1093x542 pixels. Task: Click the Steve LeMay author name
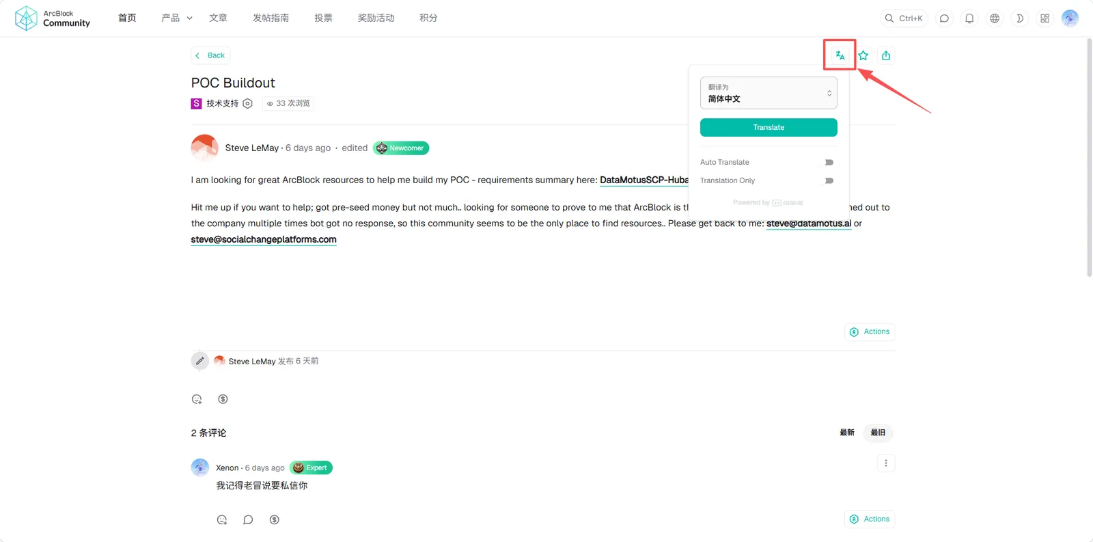[252, 148]
